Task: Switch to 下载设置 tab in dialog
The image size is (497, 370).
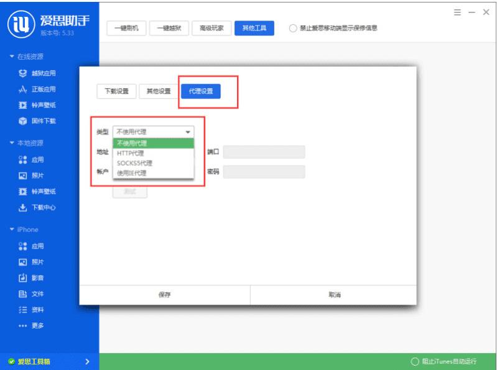Action: tap(117, 92)
